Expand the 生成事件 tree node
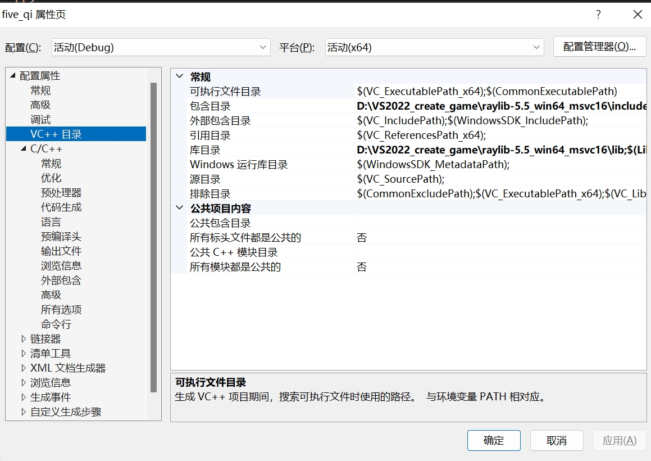 [24, 397]
